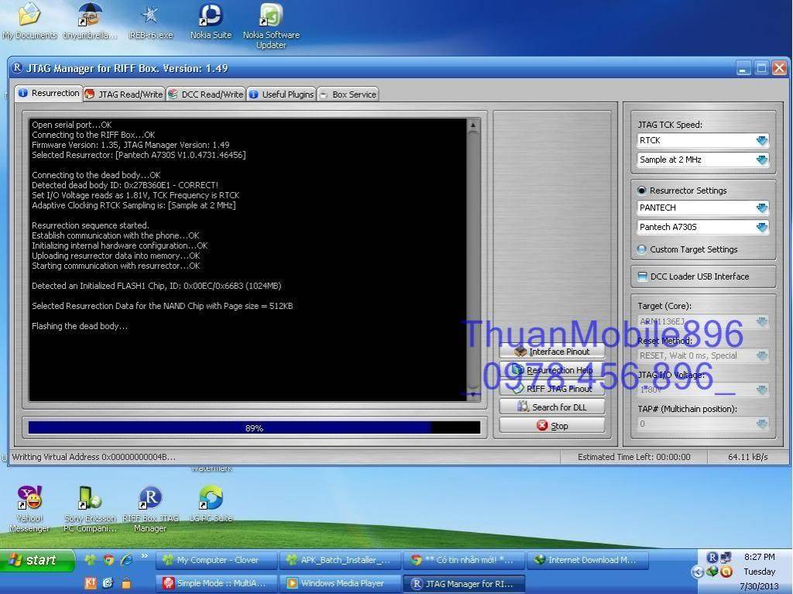Click the DCC Loader USB Interface icon
The image size is (793, 594).
(642, 276)
